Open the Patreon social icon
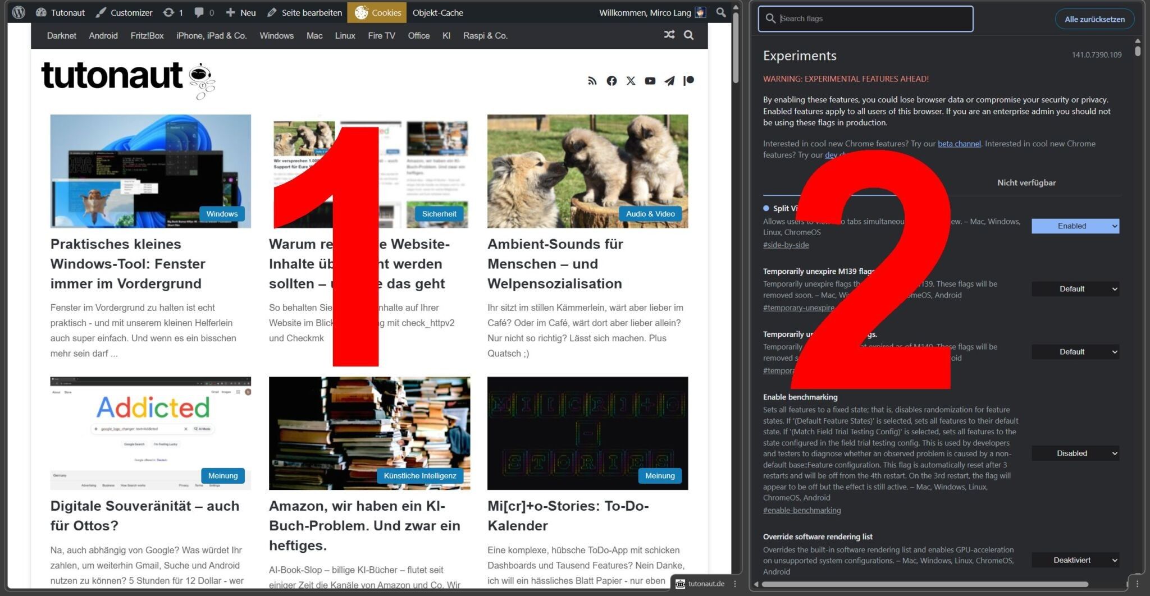Screen dimensions: 1150x596 688,81
